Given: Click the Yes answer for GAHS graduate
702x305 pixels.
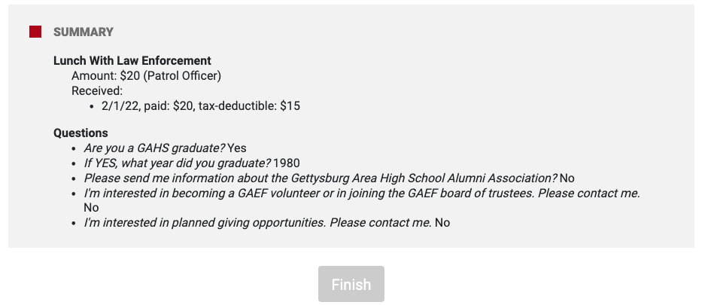Looking at the screenshot, I should tap(237, 148).
